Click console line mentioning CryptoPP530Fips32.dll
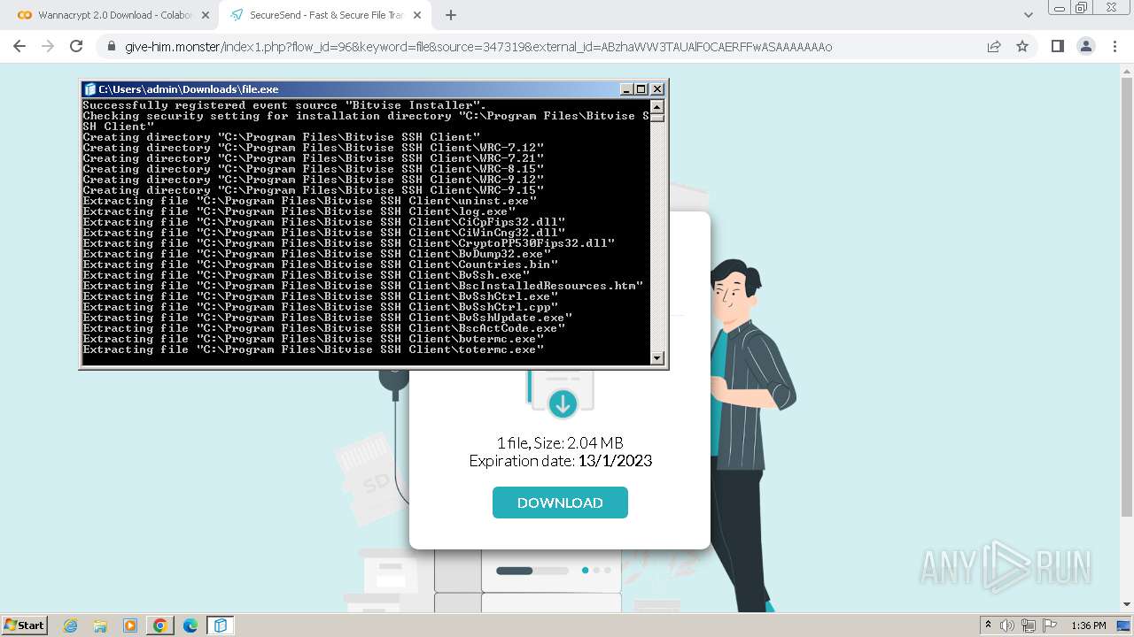The width and height of the screenshot is (1134, 637). [349, 243]
